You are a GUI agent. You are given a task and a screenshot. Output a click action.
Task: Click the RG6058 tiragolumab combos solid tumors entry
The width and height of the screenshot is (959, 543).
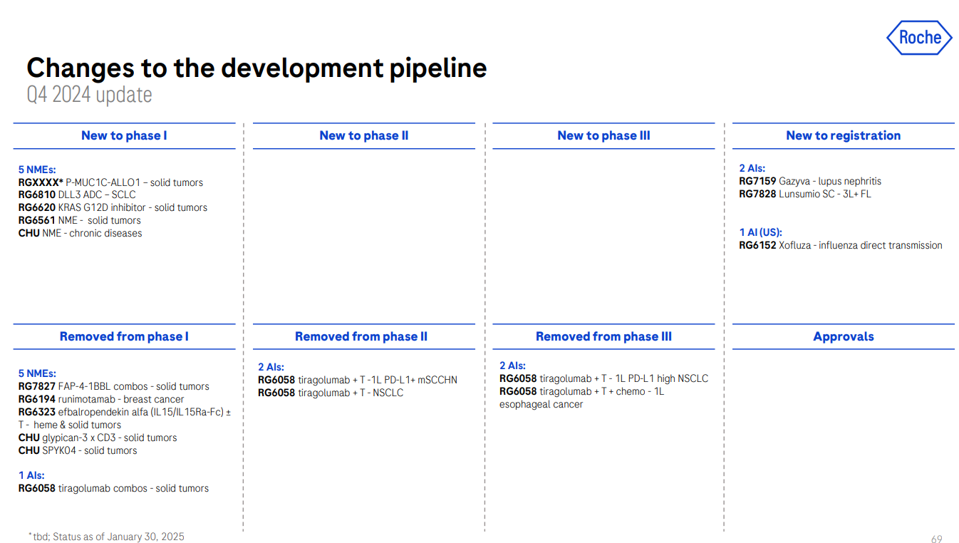[x=114, y=488]
